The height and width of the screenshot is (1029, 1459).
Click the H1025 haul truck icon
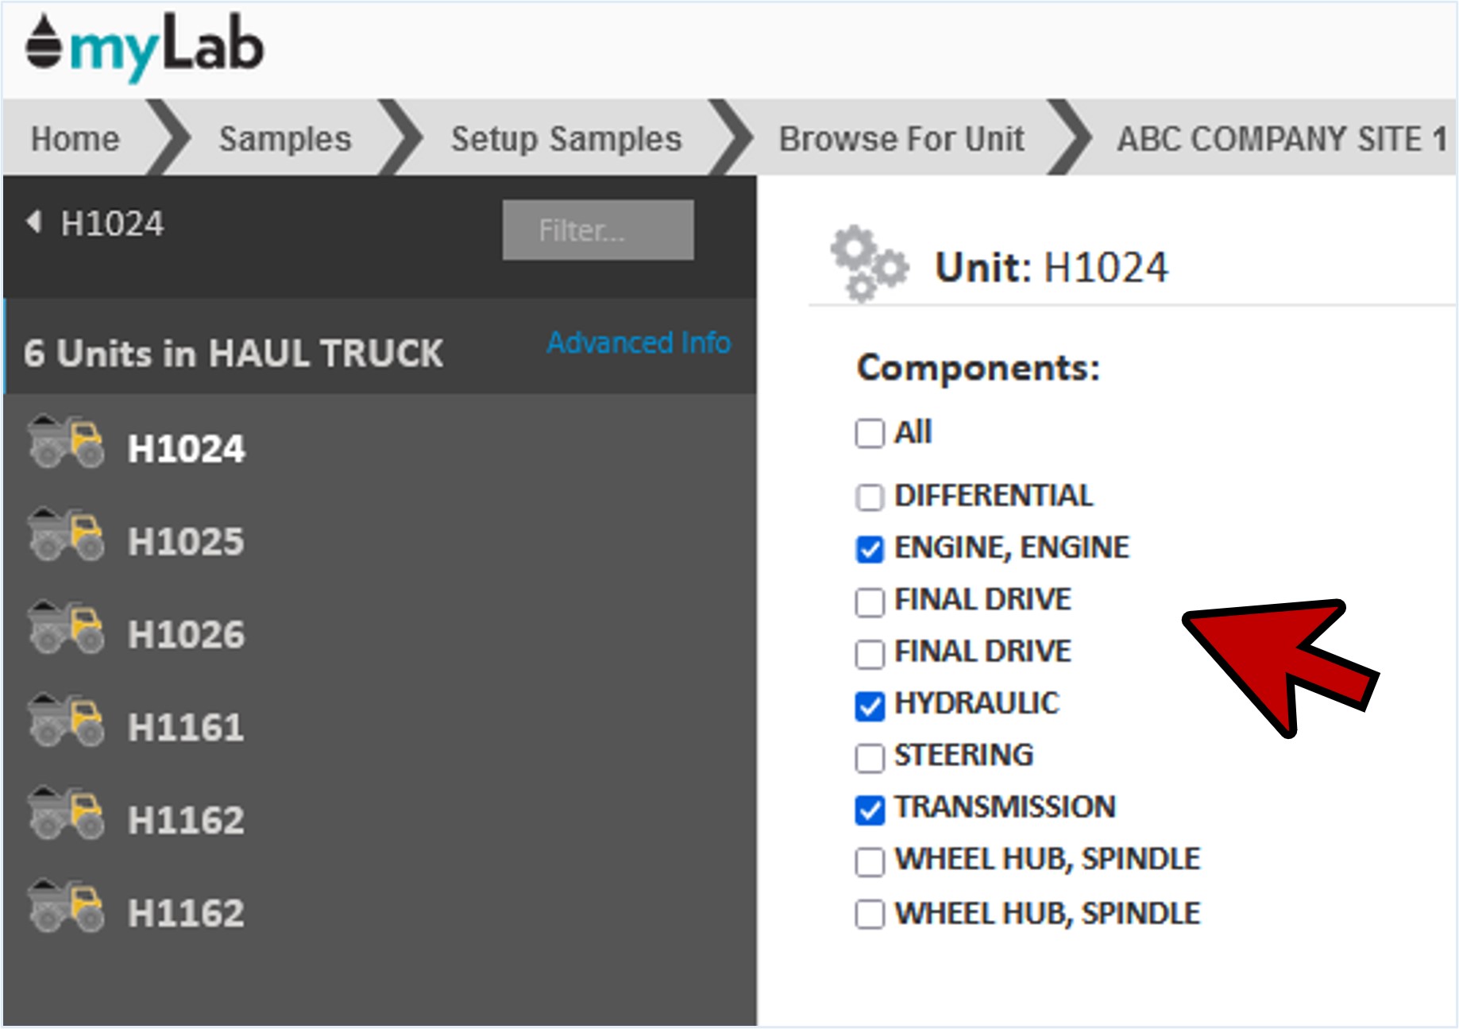pyautogui.click(x=66, y=535)
